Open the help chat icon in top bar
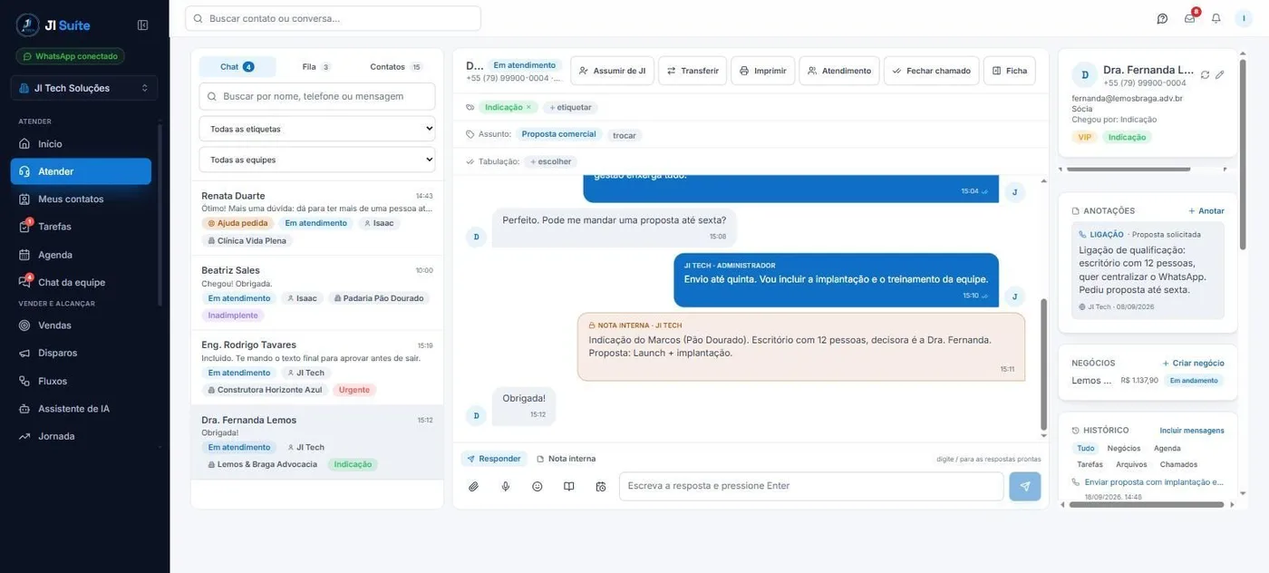The image size is (1269, 573). [x=1162, y=18]
